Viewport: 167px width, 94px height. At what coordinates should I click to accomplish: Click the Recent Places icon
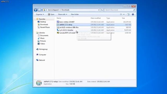(x=39, y=27)
